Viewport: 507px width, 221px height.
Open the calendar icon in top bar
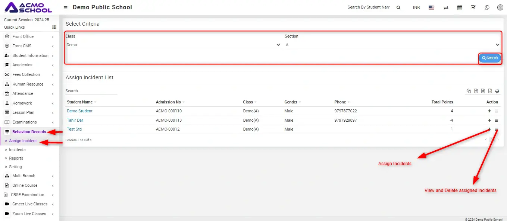point(460,7)
